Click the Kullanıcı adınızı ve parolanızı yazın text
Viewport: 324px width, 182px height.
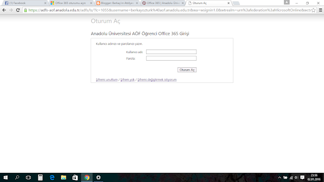coord(119,44)
